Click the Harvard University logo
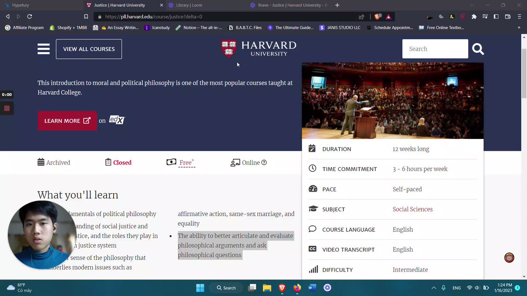This screenshot has width=527, height=296. pyautogui.click(x=258, y=49)
